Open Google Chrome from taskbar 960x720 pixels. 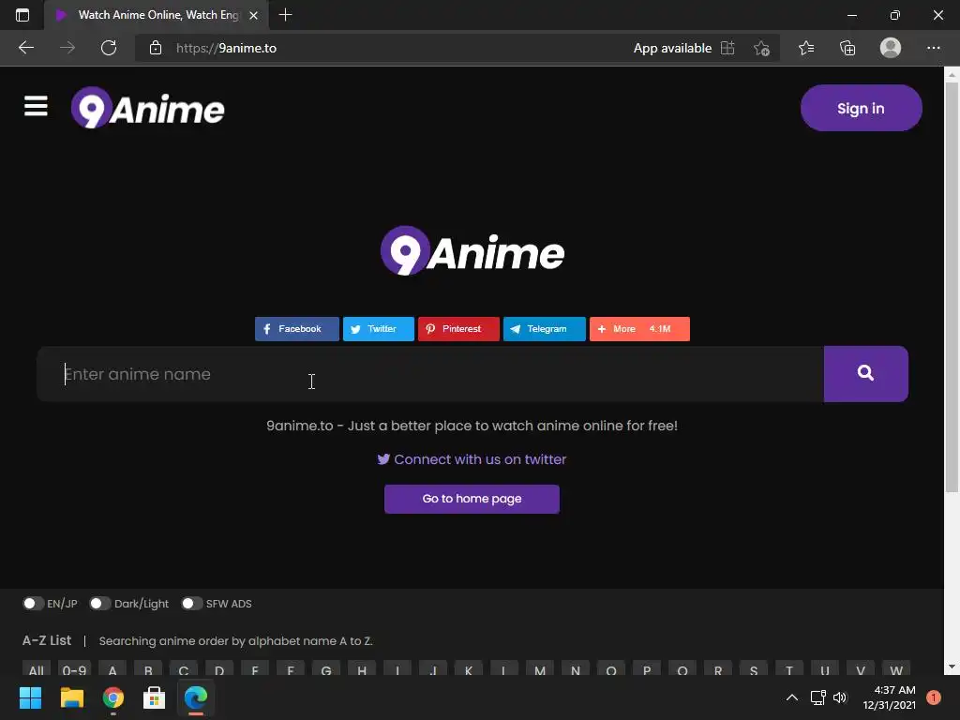tap(113, 697)
